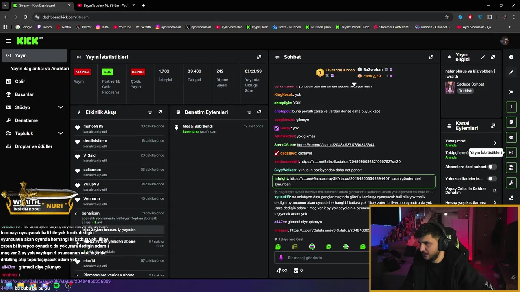Open the Gelir sidebar item
This screenshot has height=292, width=520.
[x=35, y=82]
